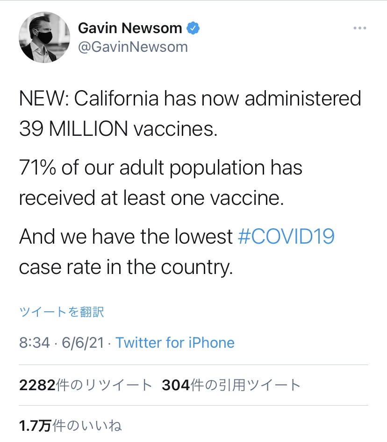Click the 'And we have the lowest' text

[x=126, y=236]
